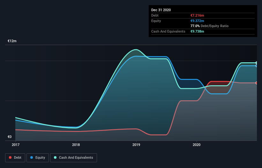
Task: Click the 2017 axis label
Action: click(16, 145)
